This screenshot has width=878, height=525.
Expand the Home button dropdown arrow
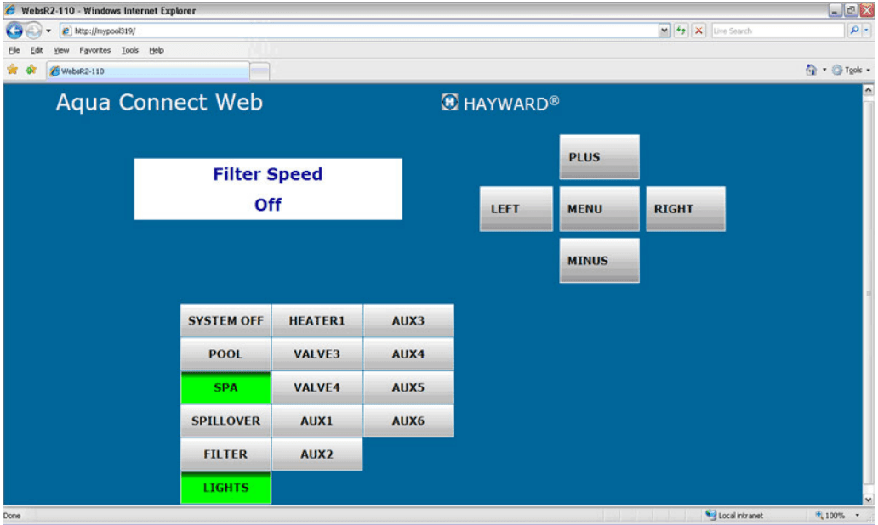824,70
